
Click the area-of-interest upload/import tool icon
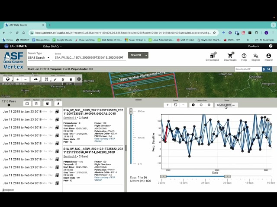click(63, 79)
